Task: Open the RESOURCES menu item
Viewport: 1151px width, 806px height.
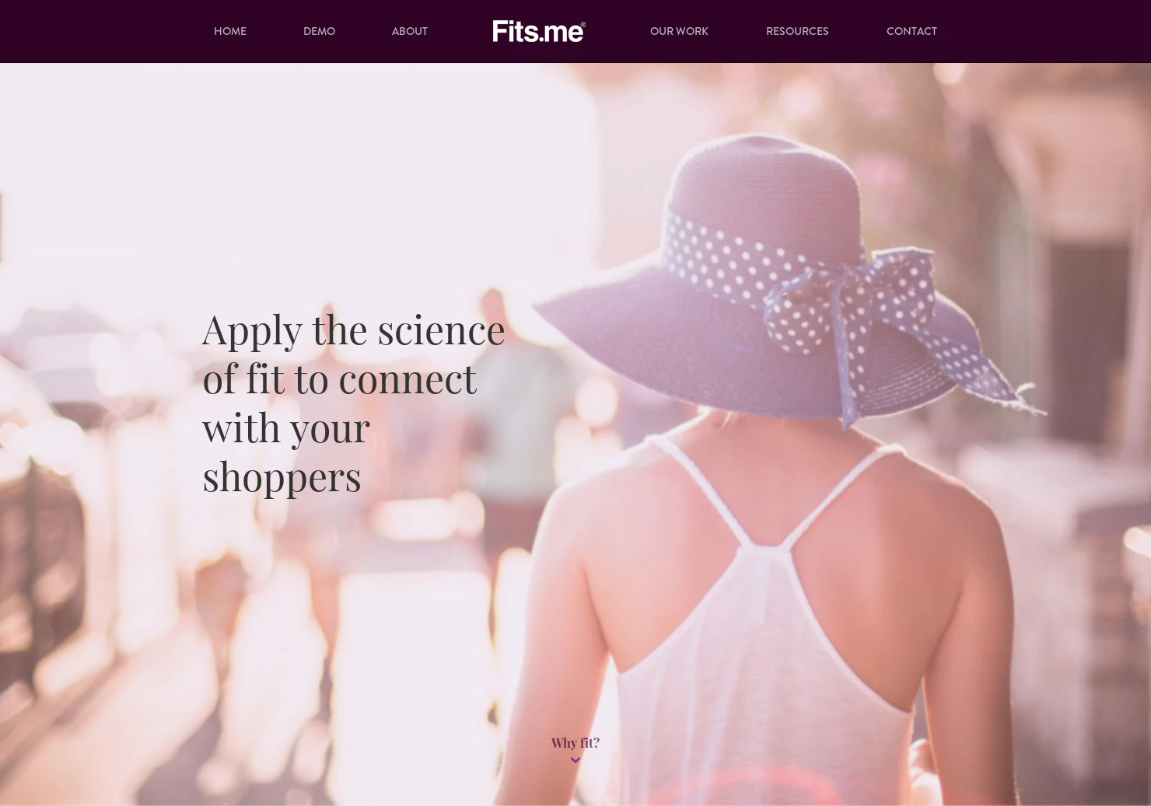Action: pos(797,32)
